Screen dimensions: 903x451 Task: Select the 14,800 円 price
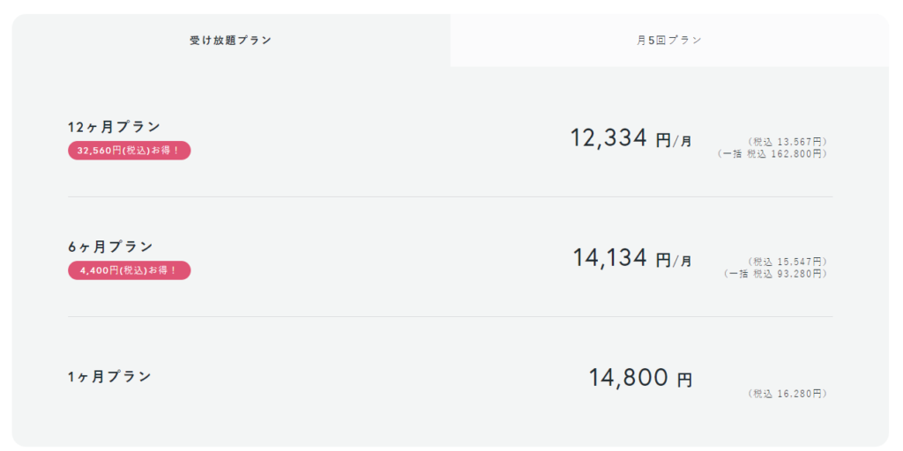639,379
